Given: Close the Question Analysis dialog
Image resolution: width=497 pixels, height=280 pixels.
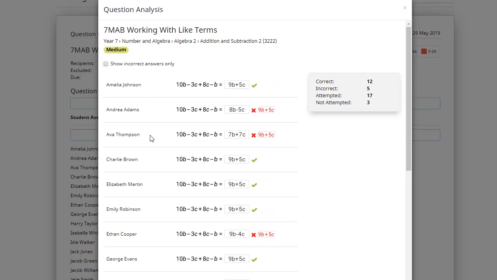Looking at the screenshot, I should pos(405,8).
